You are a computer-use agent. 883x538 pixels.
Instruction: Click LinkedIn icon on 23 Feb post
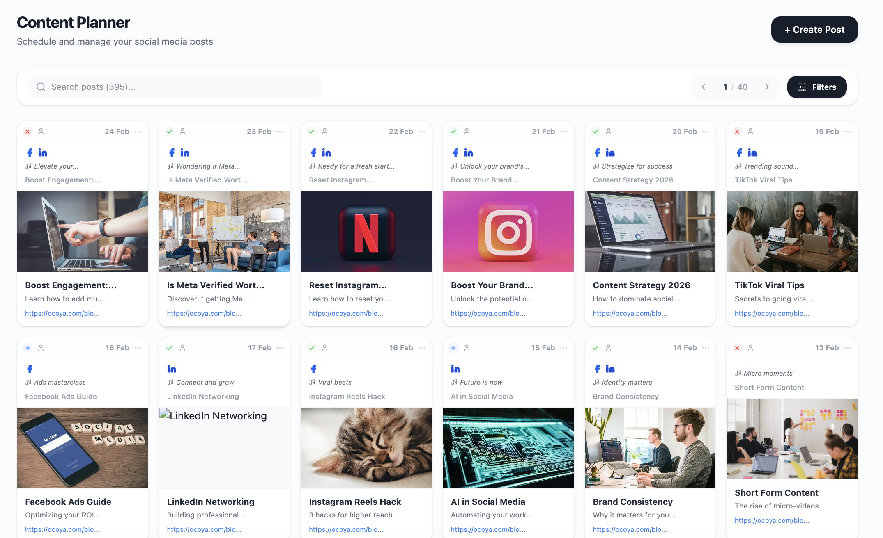click(185, 153)
